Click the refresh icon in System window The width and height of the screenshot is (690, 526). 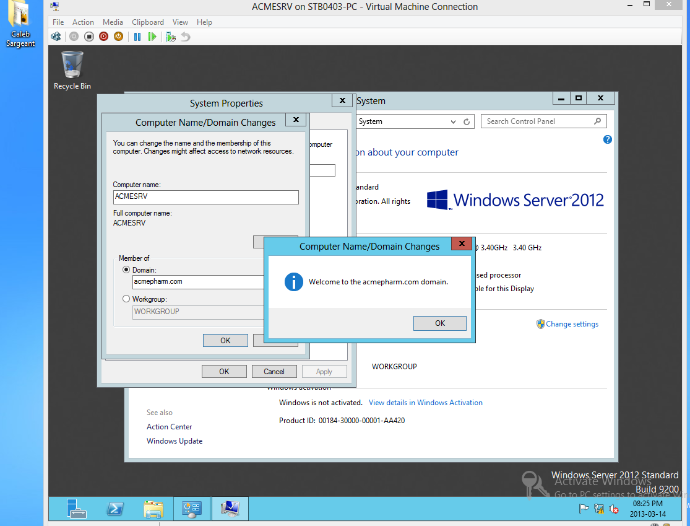coord(467,121)
